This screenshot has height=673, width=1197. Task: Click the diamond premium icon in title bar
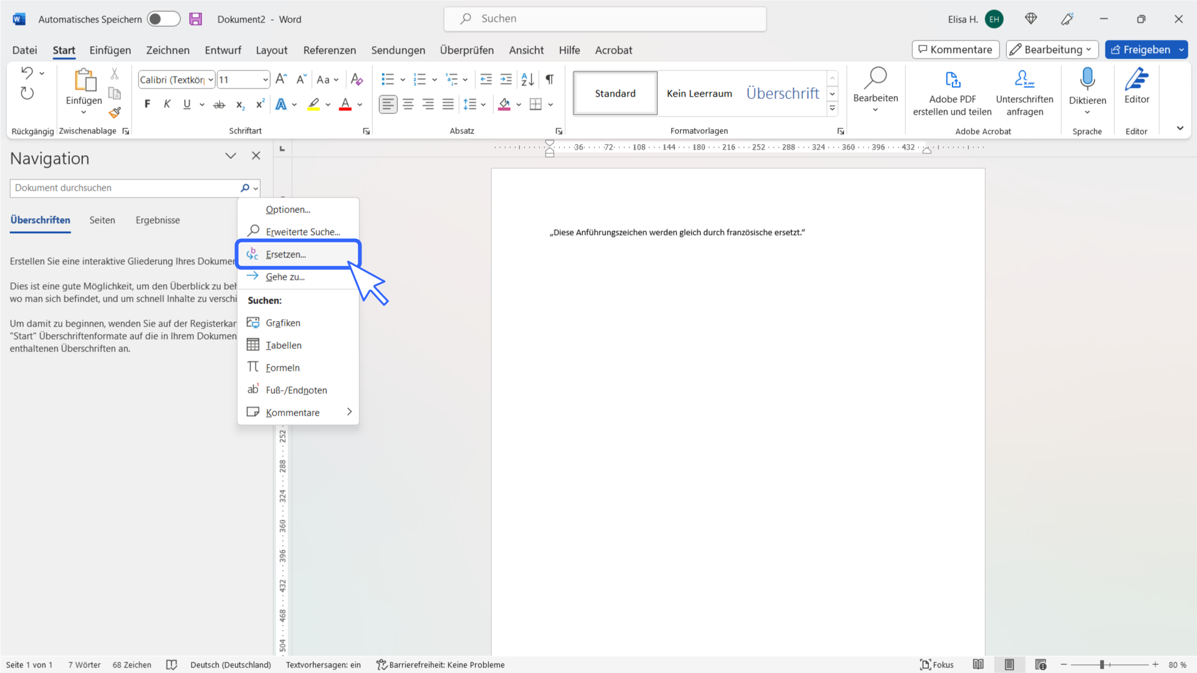pyautogui.click(x=1031, y=19)
